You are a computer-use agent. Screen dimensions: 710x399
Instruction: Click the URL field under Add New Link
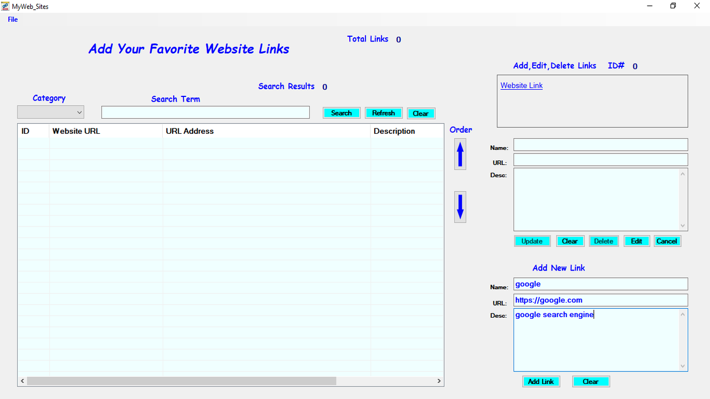(600, 300)
